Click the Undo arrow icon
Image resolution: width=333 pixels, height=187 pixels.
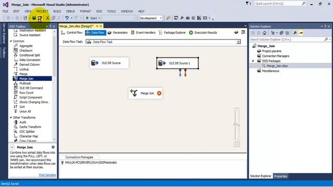coord(67,18)
